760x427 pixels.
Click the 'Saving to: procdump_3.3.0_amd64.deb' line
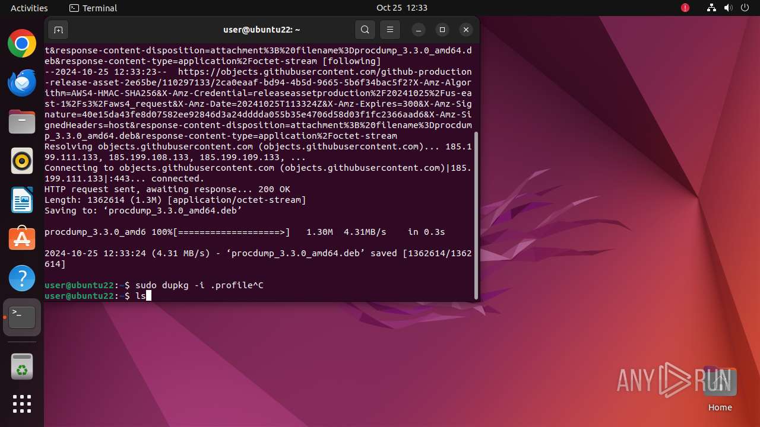[143, 211]
